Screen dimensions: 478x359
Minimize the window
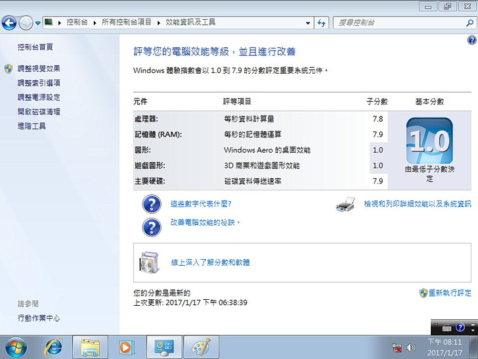428,7
